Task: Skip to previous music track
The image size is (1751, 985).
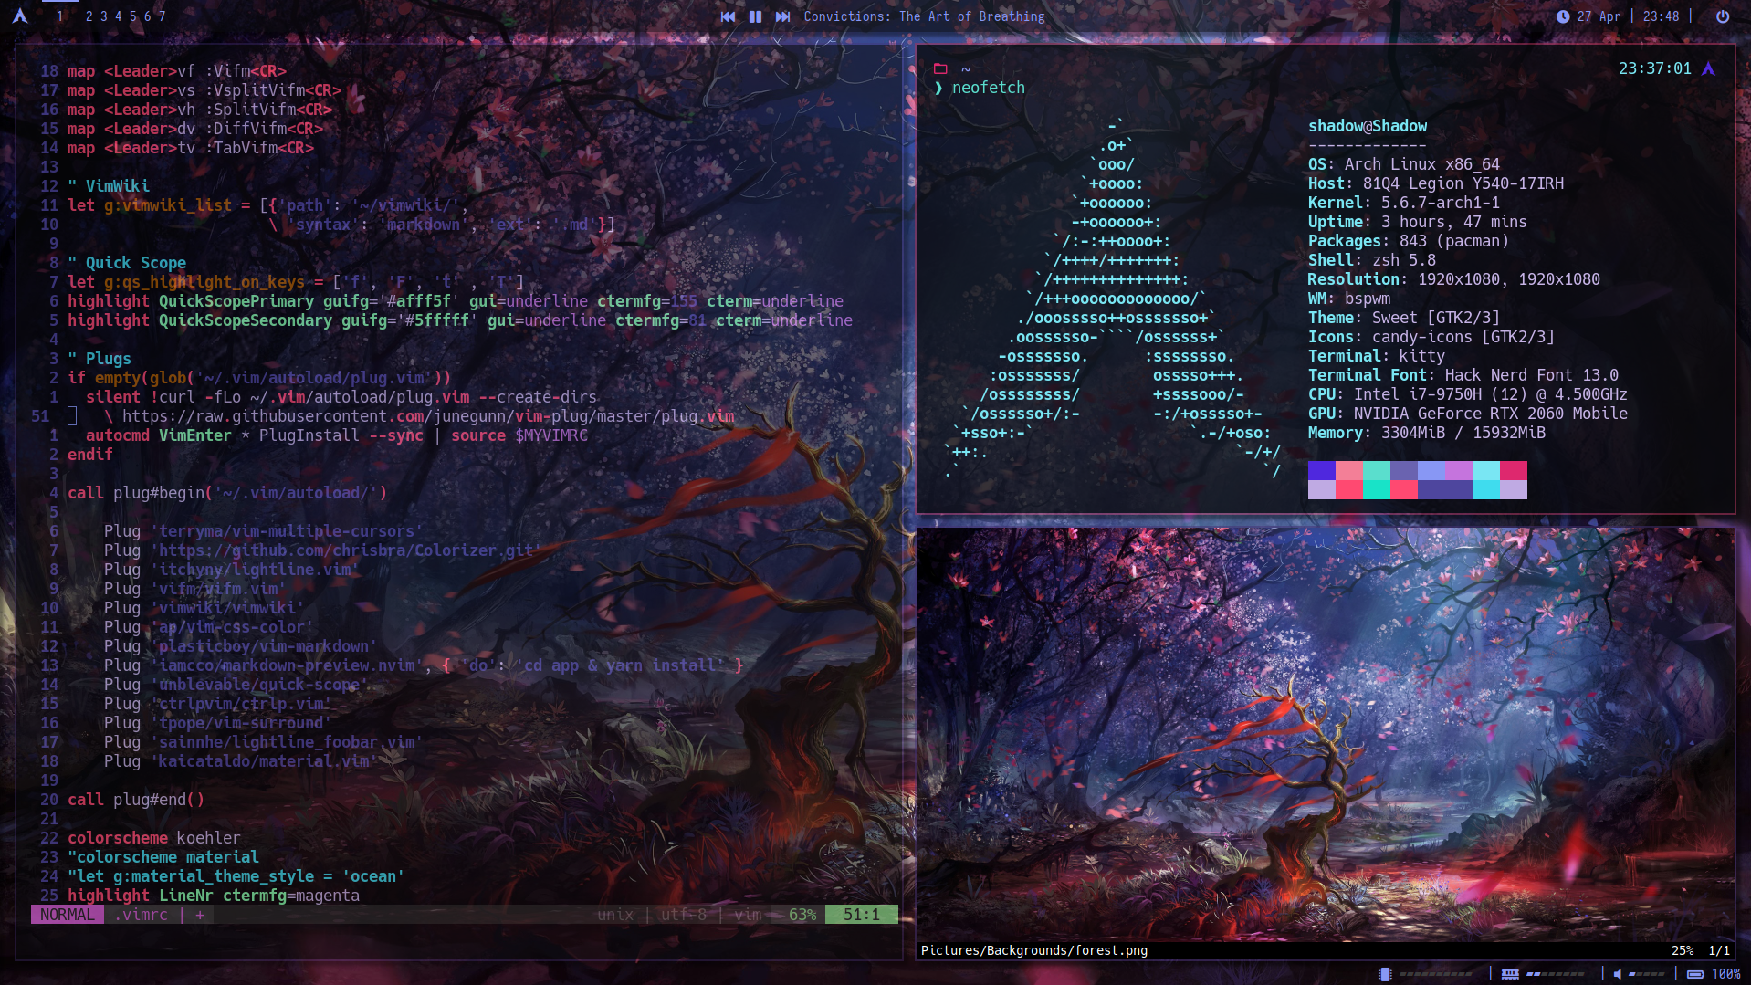Action: click(728, 16)
